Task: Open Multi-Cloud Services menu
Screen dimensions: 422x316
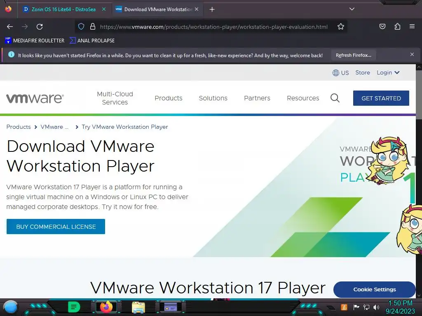Action: 115,98
